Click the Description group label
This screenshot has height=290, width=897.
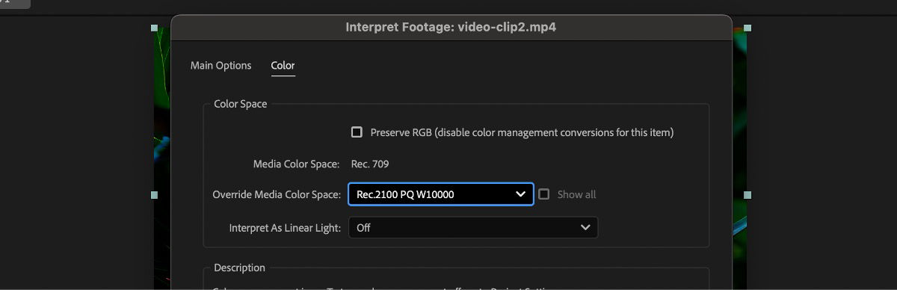[x=239, y=268]
